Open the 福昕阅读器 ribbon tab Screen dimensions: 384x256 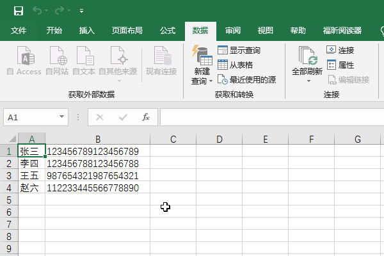(x=342, y=31)
